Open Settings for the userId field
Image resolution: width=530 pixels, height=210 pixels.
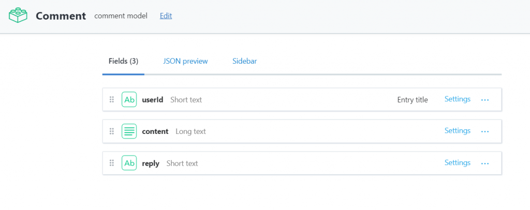coord(457,99)
